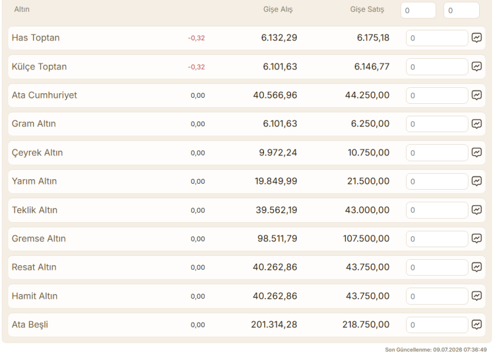495x357 pixels.
Task: Click the Yarım Altın chart icon
Action: point(477,181)
